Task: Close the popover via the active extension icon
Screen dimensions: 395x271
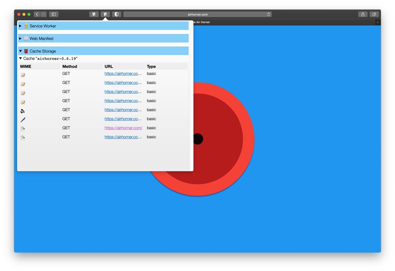Action: point(105,14)
